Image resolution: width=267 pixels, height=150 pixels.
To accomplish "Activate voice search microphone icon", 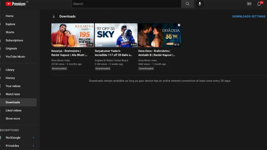I will tap(200, 4).
